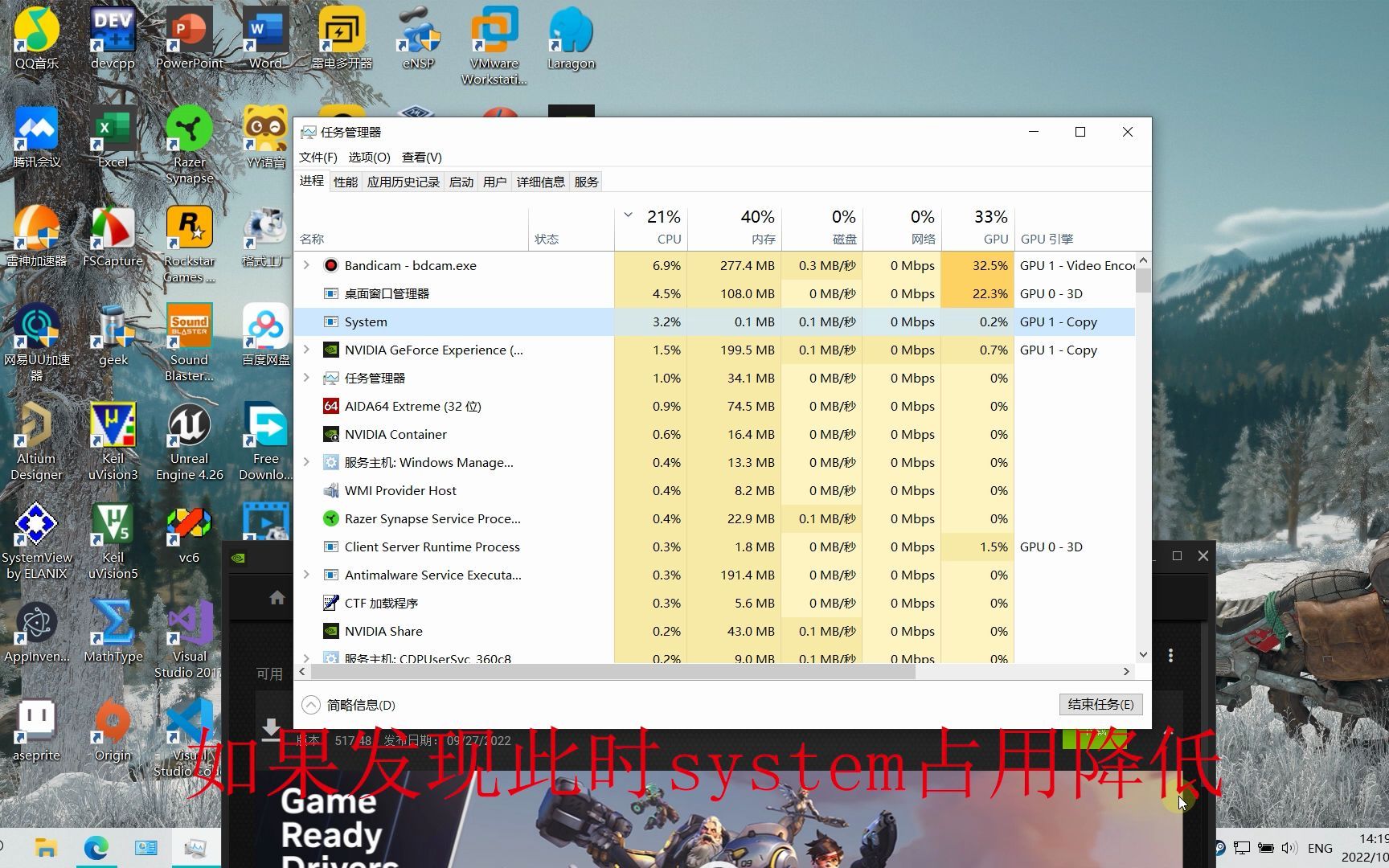This screenshot has height=868, width=1389.
Task: Click vertical scrollbar down arrow in Task Manager
Action: 1143,655
